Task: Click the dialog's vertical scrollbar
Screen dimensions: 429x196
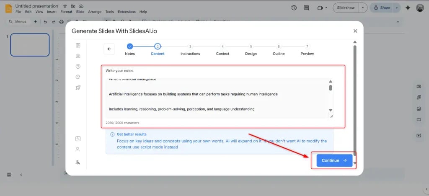Action: (x=355, y=101)
